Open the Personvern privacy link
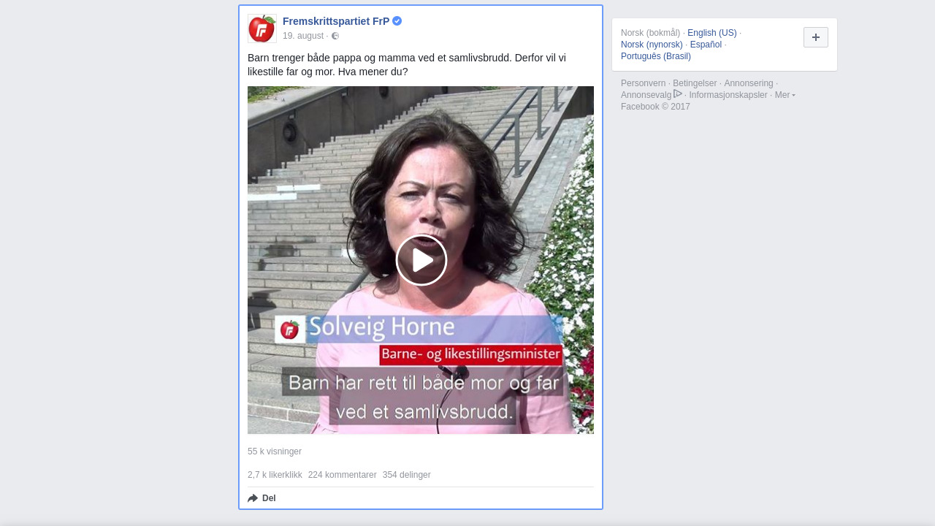935x526 pixels. coord(644,83)
